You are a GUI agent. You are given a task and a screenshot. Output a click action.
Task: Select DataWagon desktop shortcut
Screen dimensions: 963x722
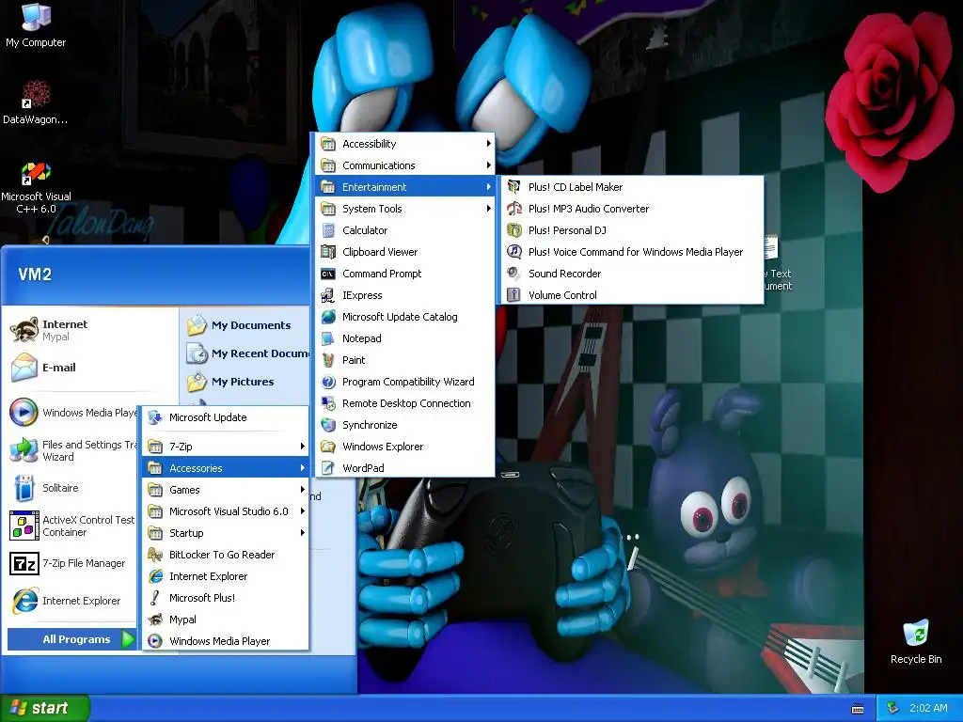tap(36, 102)
